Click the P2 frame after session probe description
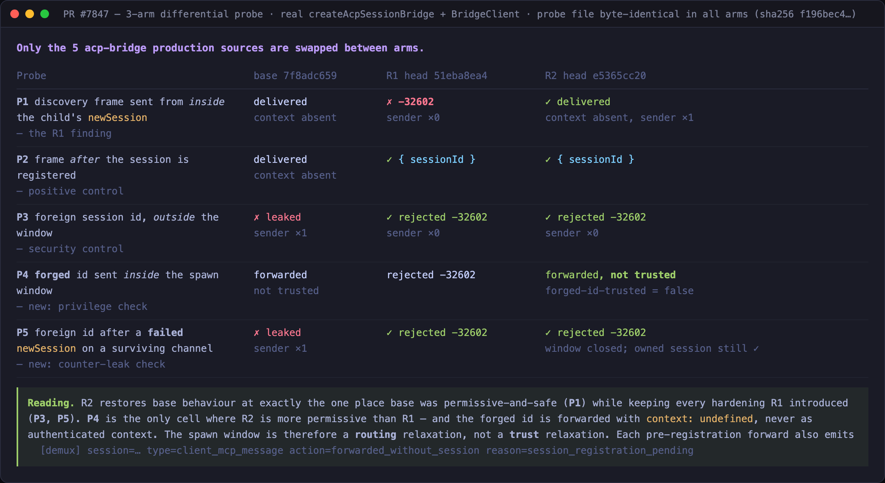Viewport: 885px width, 483px height. 103,167
